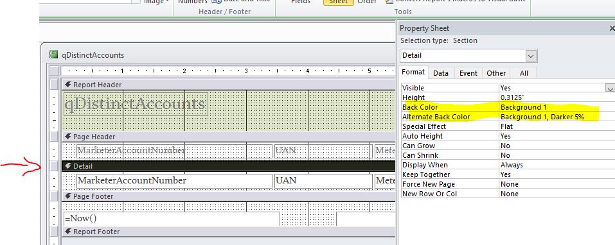This screenshot has width=615, height=245.
Task: Click the qDistinctAccounts report window icon
Action: point(53,55)
